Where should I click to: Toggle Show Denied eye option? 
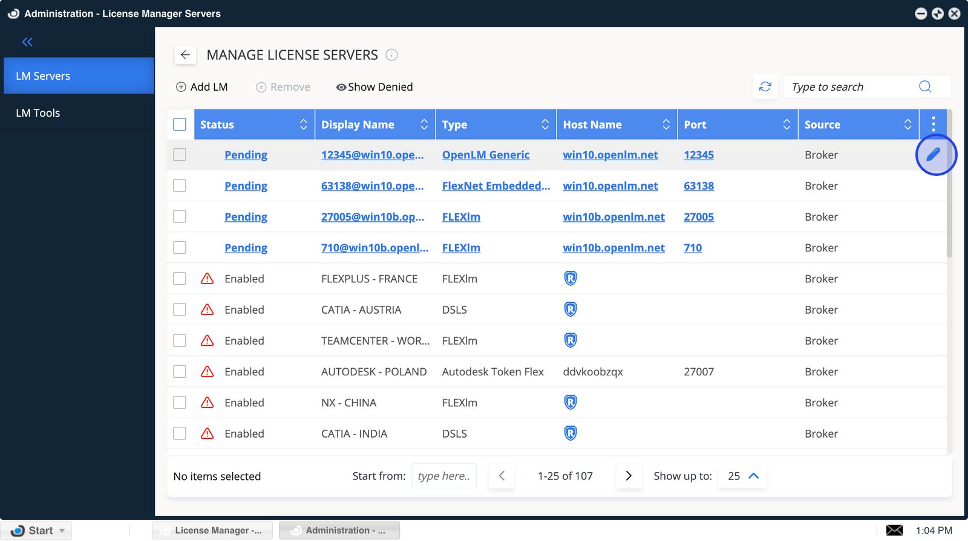pos(374,87)
